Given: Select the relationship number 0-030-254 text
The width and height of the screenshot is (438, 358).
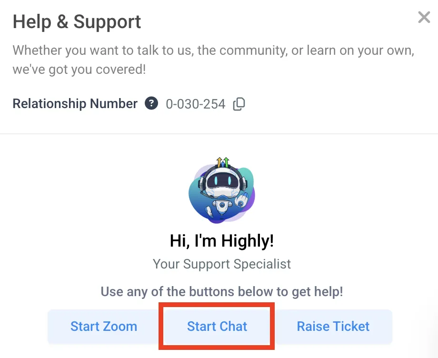Looking at the screenshot, I should coord(196,104).
